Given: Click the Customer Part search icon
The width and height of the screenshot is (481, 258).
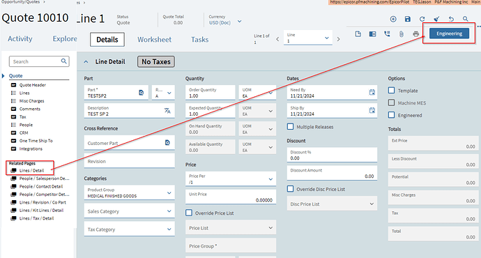Looking at the screenshot, I should tap(167, 143).
